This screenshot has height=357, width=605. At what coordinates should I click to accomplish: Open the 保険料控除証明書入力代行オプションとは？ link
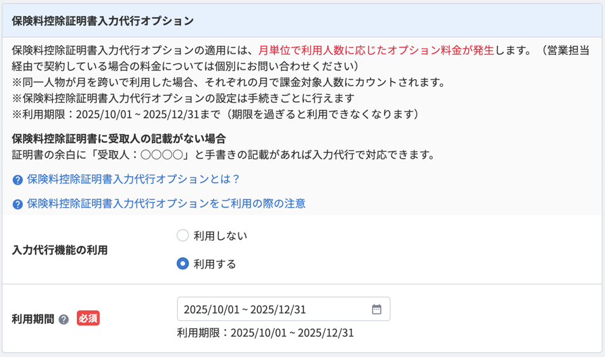click(x=133, y=179)
